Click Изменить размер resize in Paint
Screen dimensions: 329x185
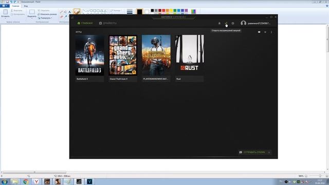[47, 14]
